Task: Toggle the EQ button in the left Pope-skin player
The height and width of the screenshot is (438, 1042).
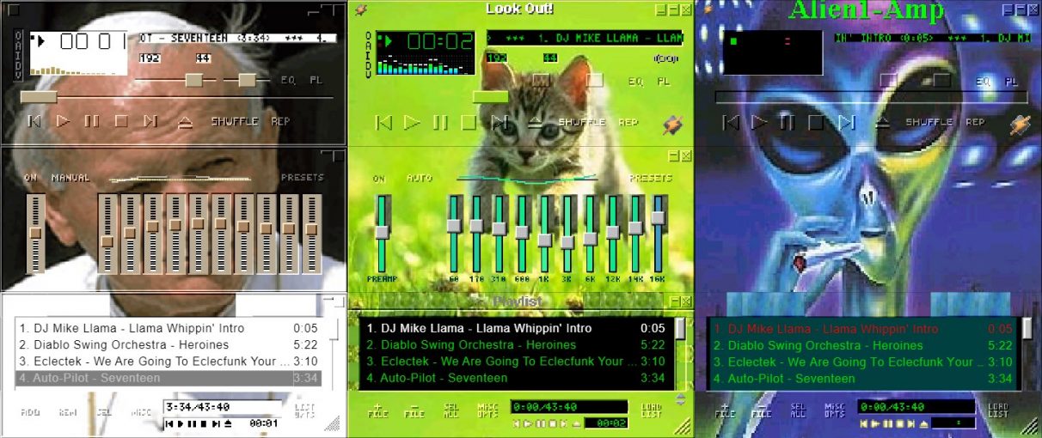Action: (x=288, y=80)
